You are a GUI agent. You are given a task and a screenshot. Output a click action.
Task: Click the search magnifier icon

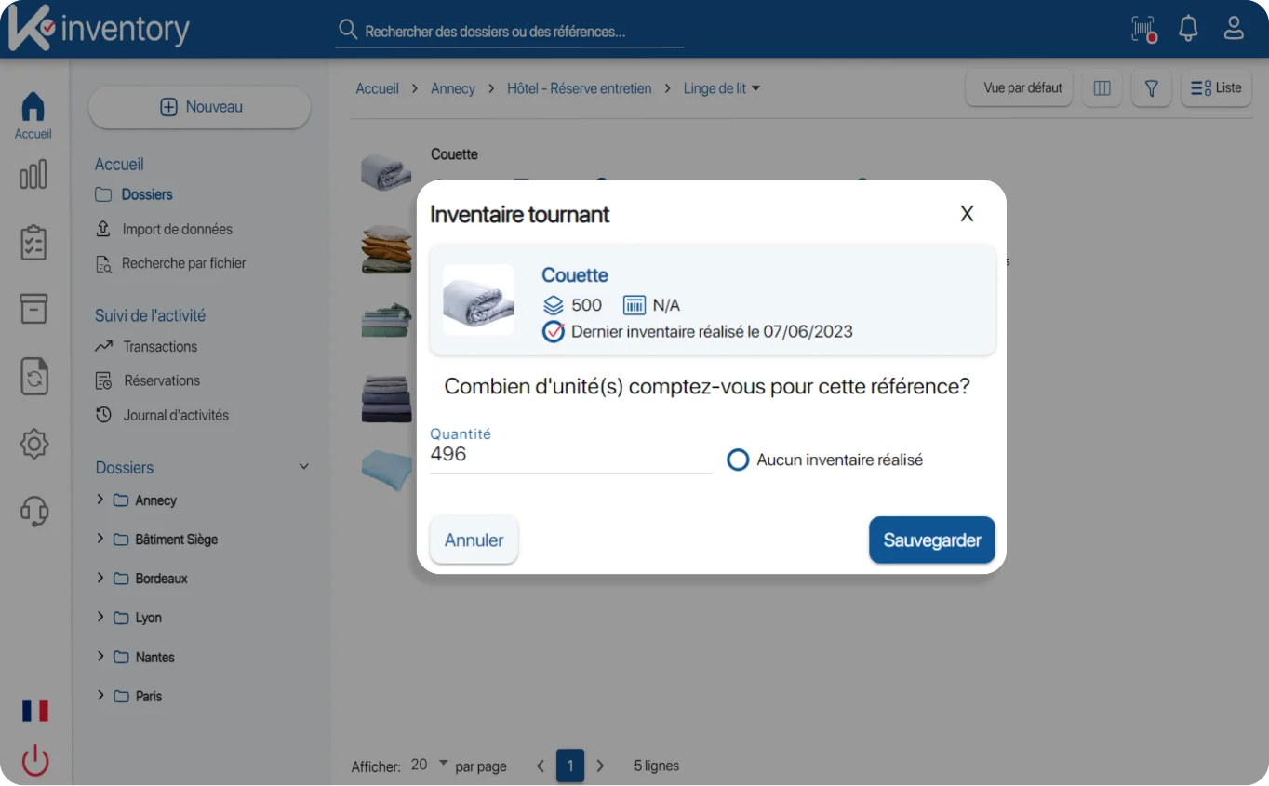pyautogui.click(x=348, y=30)
